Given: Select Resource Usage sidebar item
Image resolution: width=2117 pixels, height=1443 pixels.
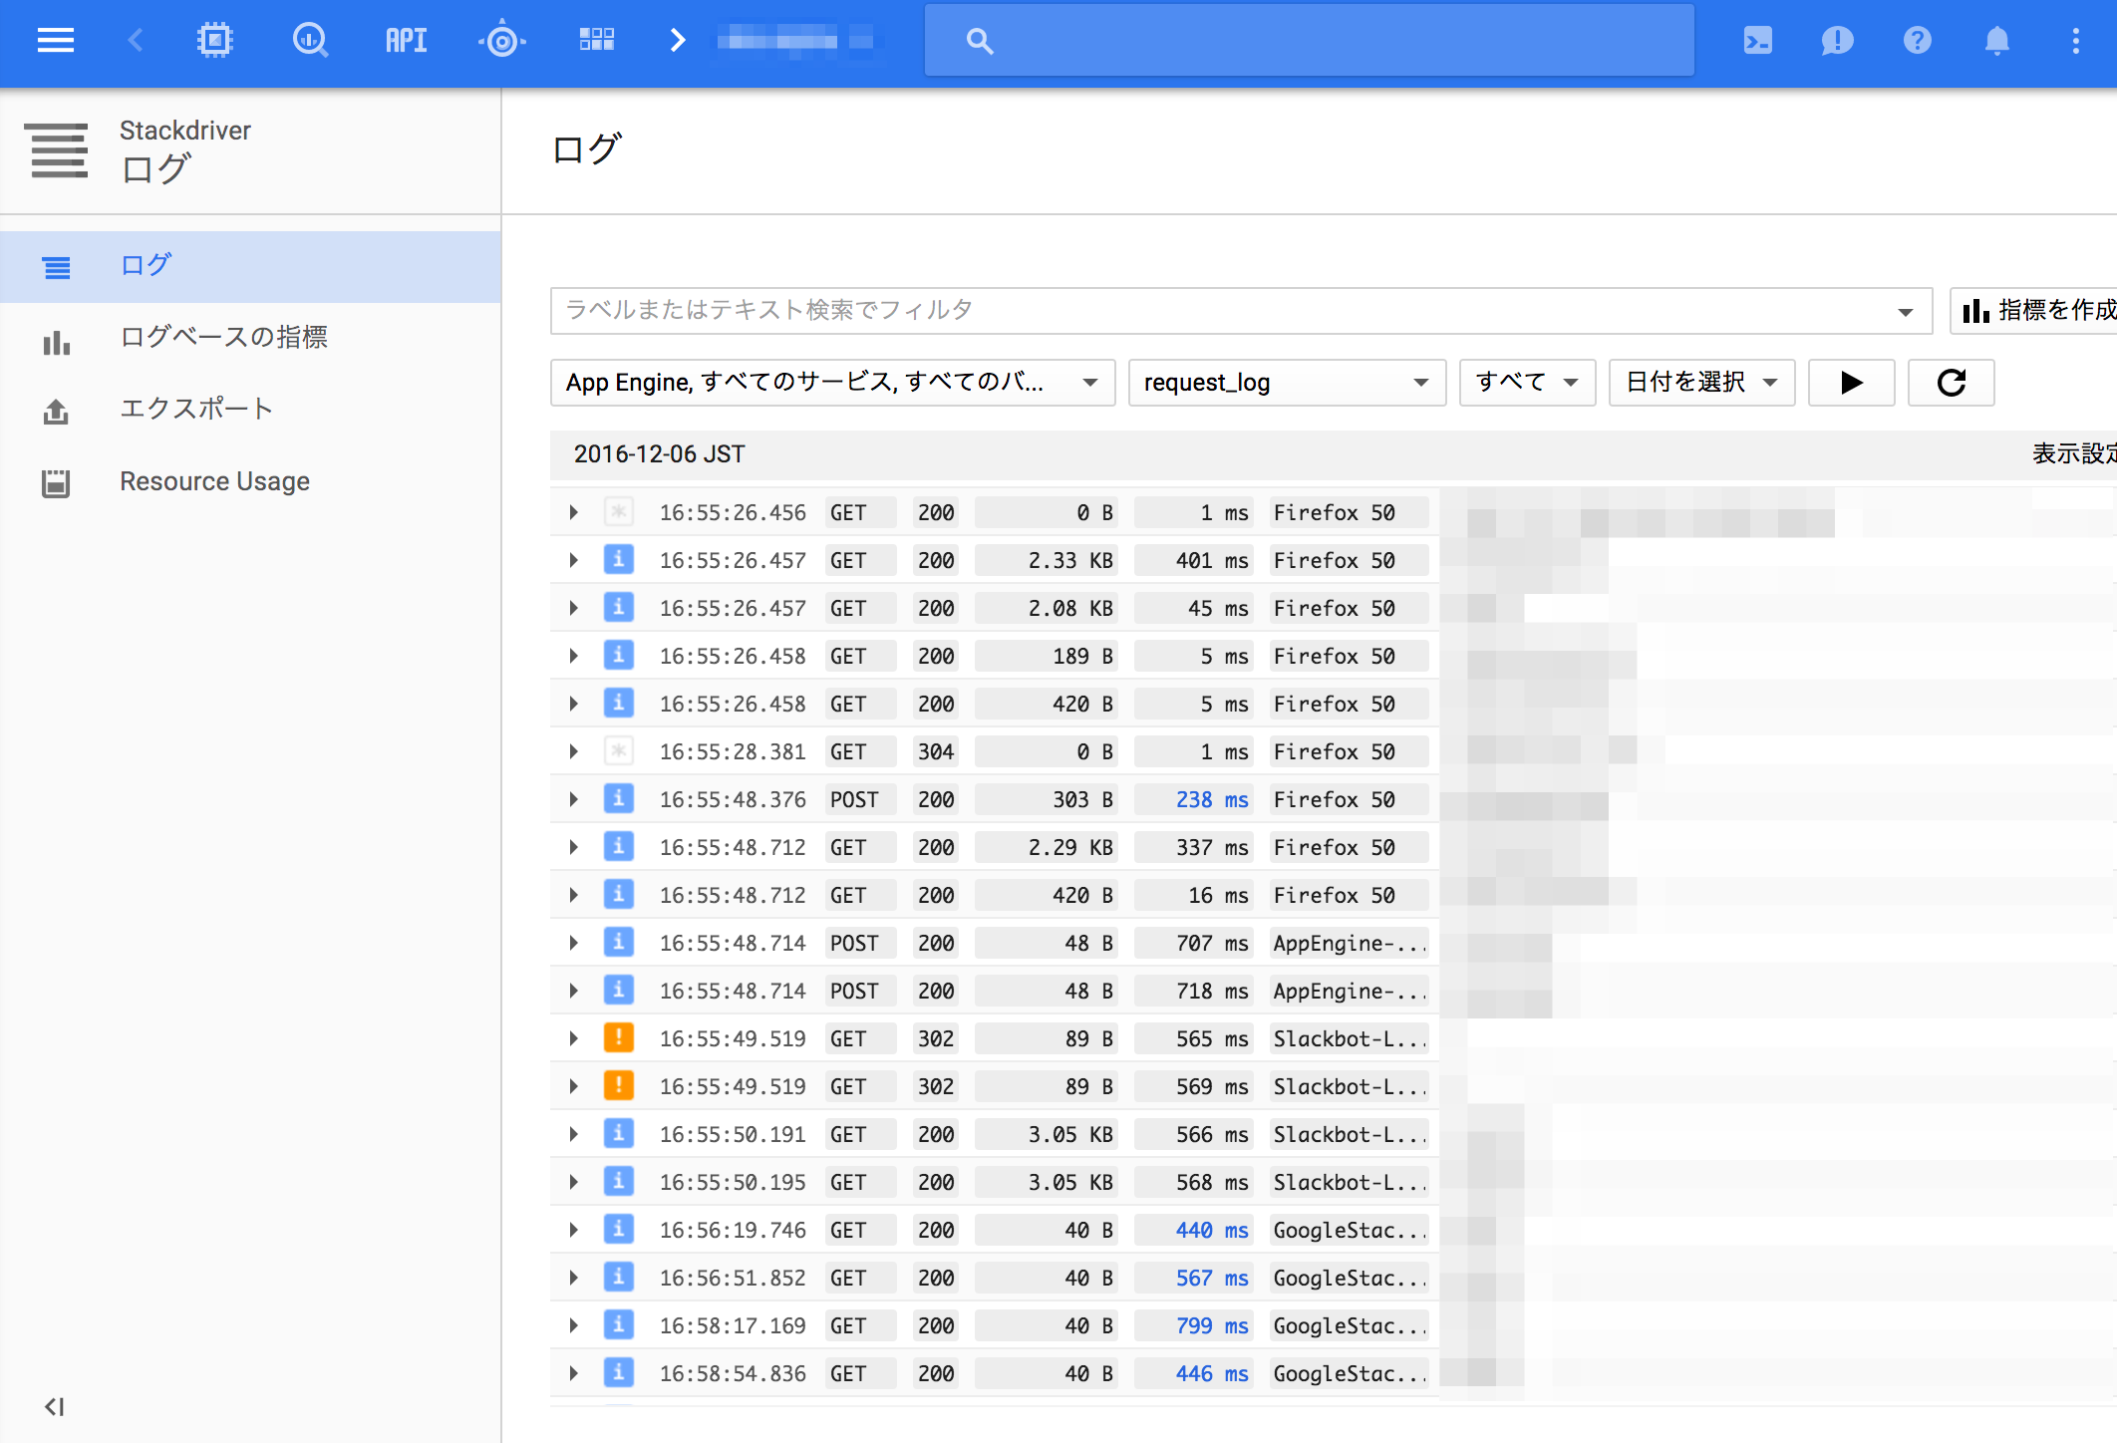Looking at the screenshot, I should pyautogui.click(x=214, y=481).
